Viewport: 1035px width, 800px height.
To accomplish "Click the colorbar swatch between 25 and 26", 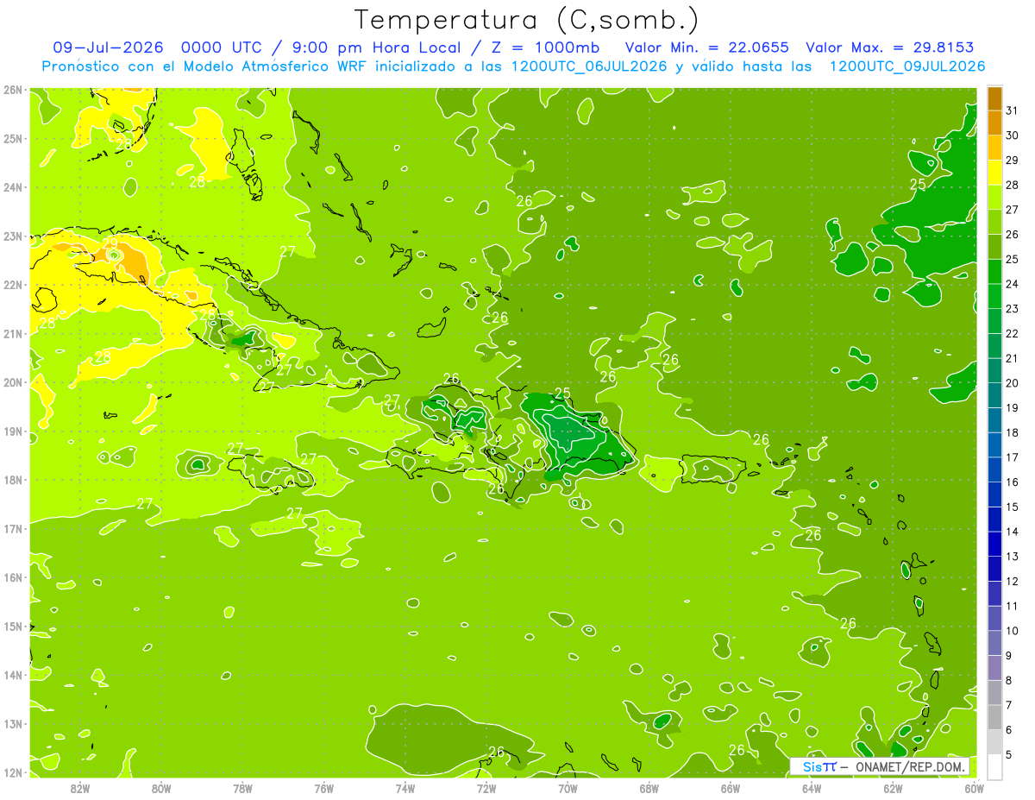I will click(994, 247).
